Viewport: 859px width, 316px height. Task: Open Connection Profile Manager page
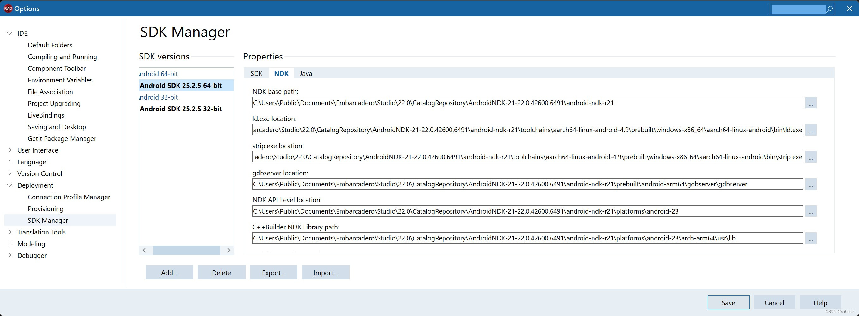[69, 197]
